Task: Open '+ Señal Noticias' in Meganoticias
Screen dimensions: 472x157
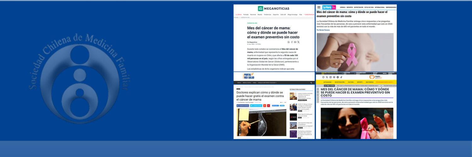Action: (x=309, y=14)
